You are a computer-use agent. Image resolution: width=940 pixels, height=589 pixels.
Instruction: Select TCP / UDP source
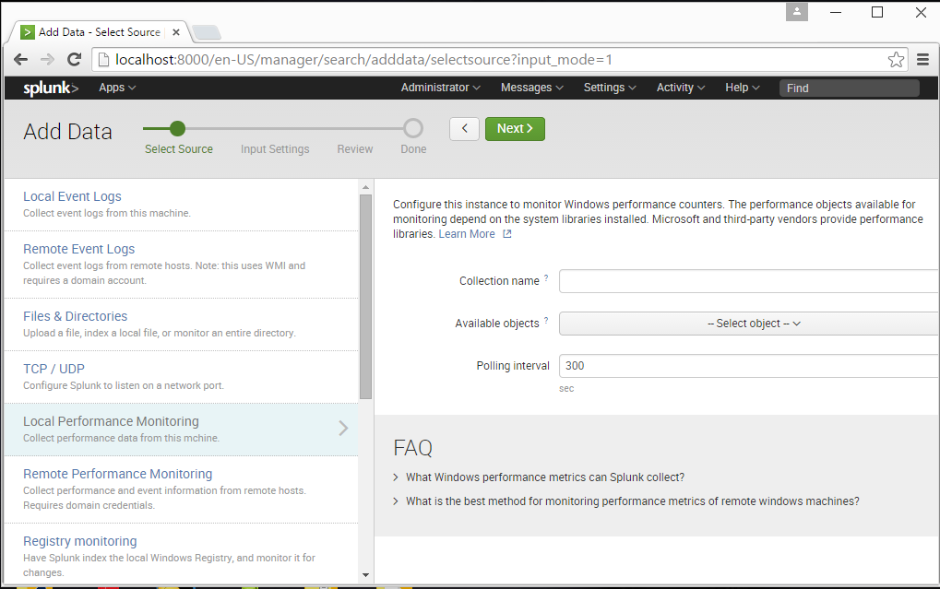pos(181,377)
